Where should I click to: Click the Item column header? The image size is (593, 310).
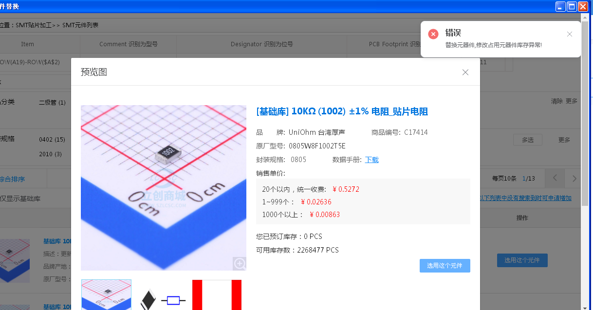tap(28, 44)
